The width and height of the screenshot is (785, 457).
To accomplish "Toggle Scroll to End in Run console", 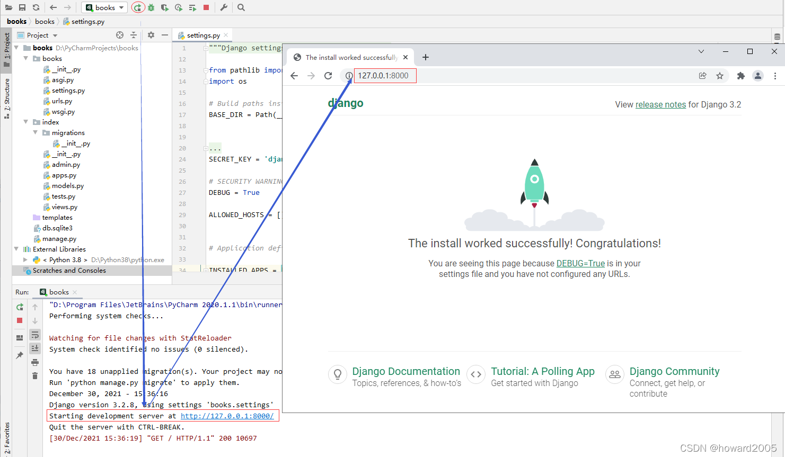I will pyautogui.click(x=35, y=348).
